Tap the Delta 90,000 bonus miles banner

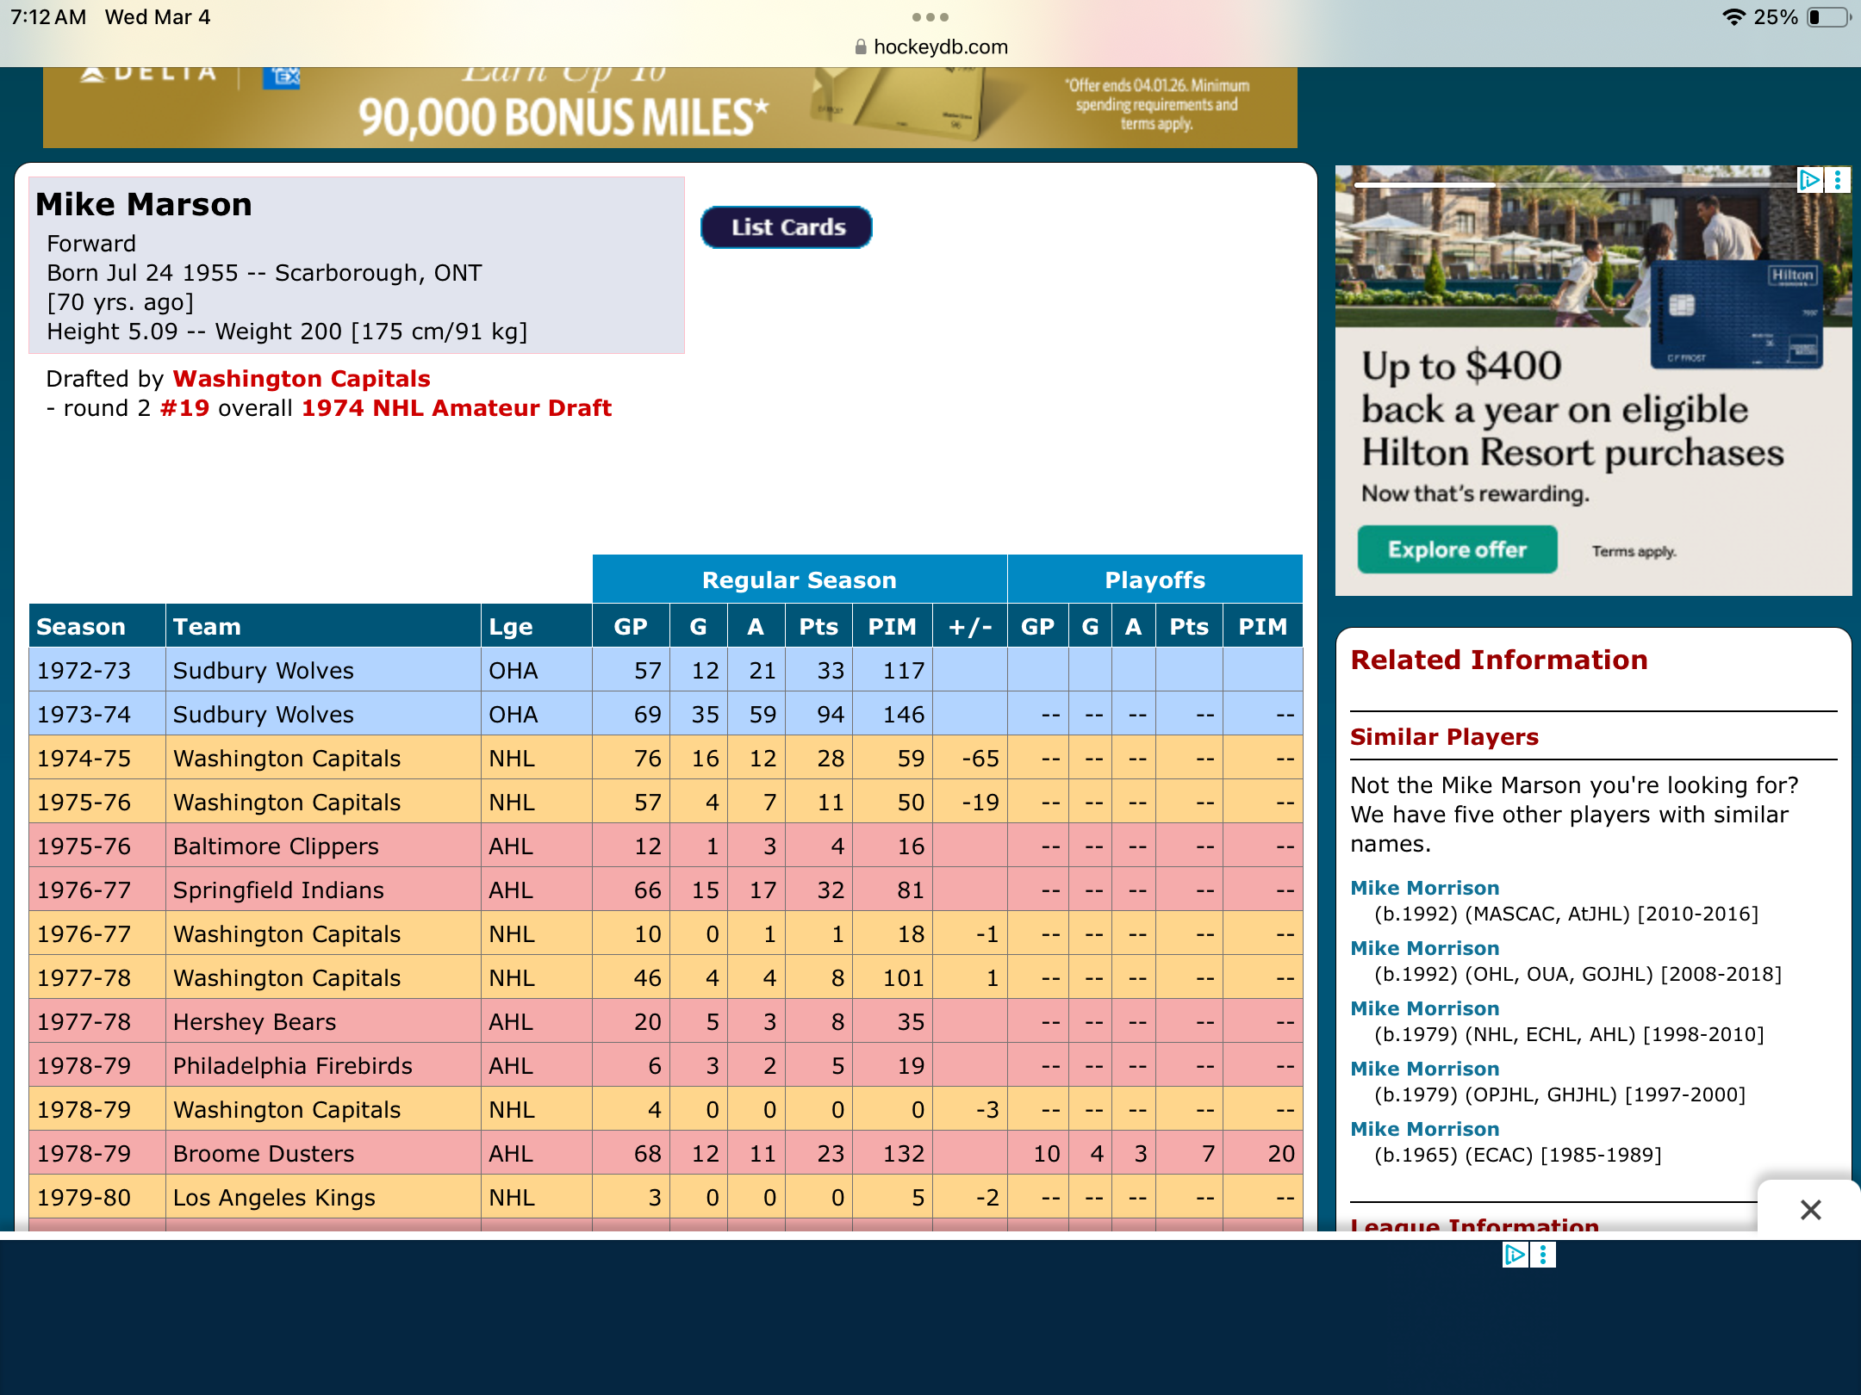(x=669, y=108)
